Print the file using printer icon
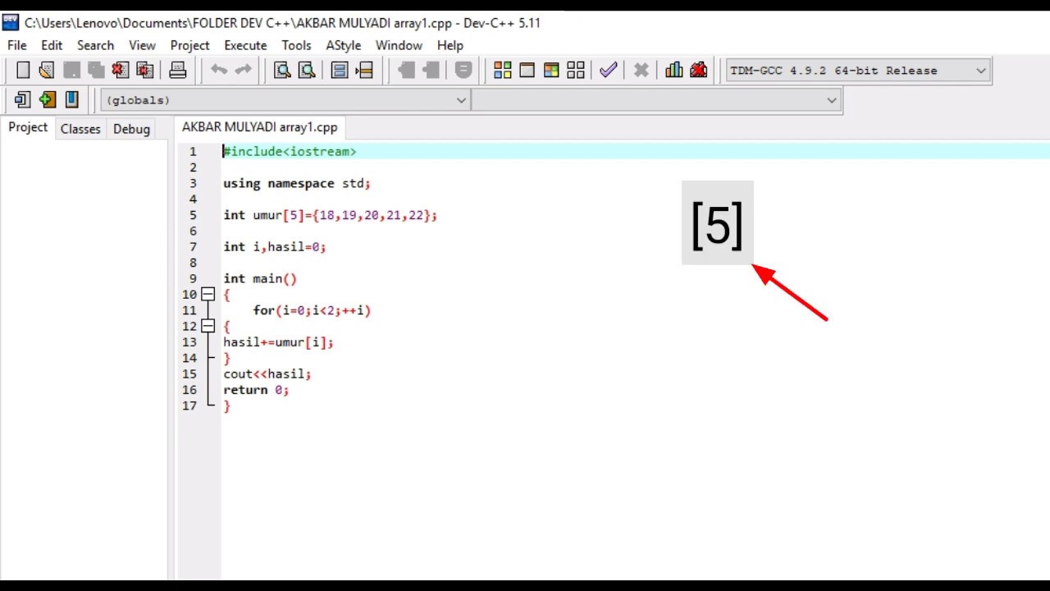 click(177, 71)
